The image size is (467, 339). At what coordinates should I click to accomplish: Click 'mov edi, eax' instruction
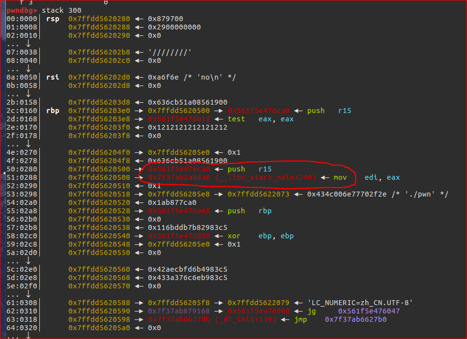click(367, 177)
